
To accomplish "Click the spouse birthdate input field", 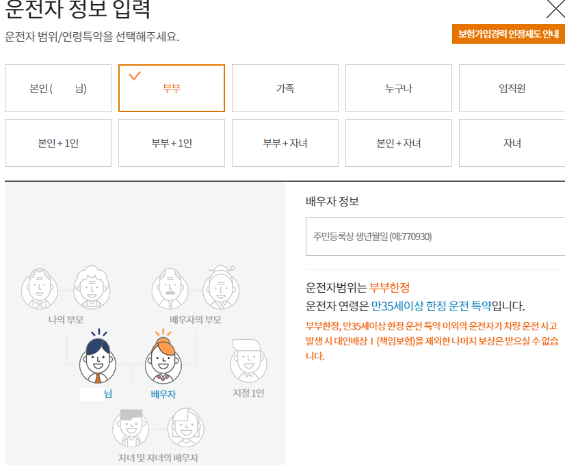I will pos(435,237).
